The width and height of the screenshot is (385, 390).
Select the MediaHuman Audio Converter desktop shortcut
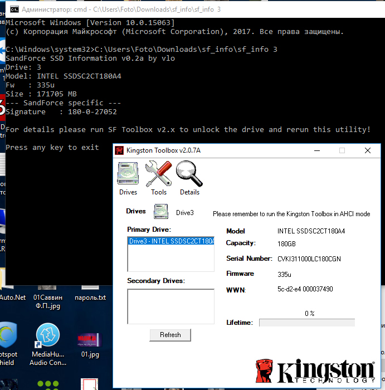pyautogui.click(x=48, y=344)
